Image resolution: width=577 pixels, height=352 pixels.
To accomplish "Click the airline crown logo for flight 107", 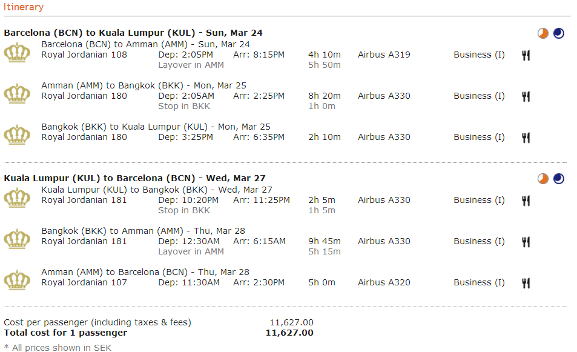I will [17, 282].
